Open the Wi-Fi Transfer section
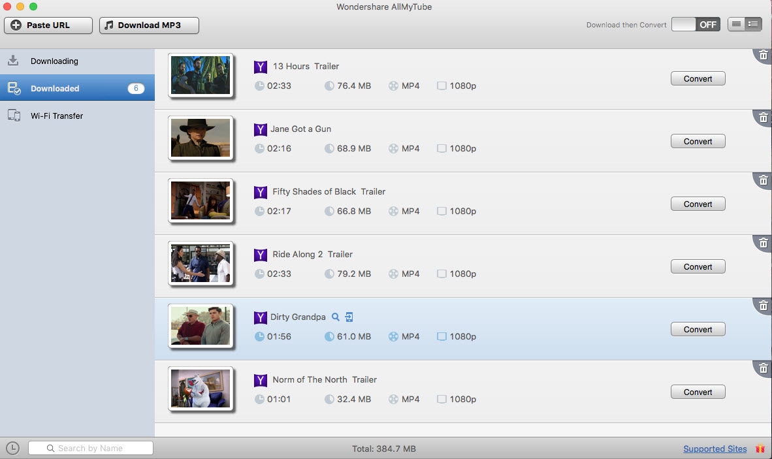This screenshot has height=459, width=772. pos(77,116)
